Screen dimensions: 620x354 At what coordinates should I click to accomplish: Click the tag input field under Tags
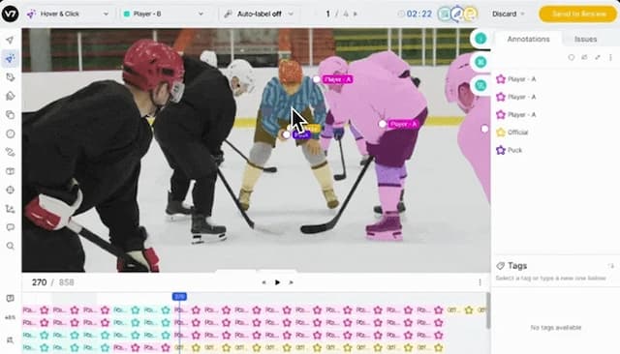551,279
